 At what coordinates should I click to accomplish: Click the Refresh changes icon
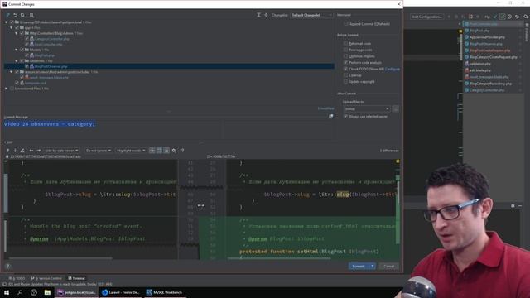click(22, 15)
